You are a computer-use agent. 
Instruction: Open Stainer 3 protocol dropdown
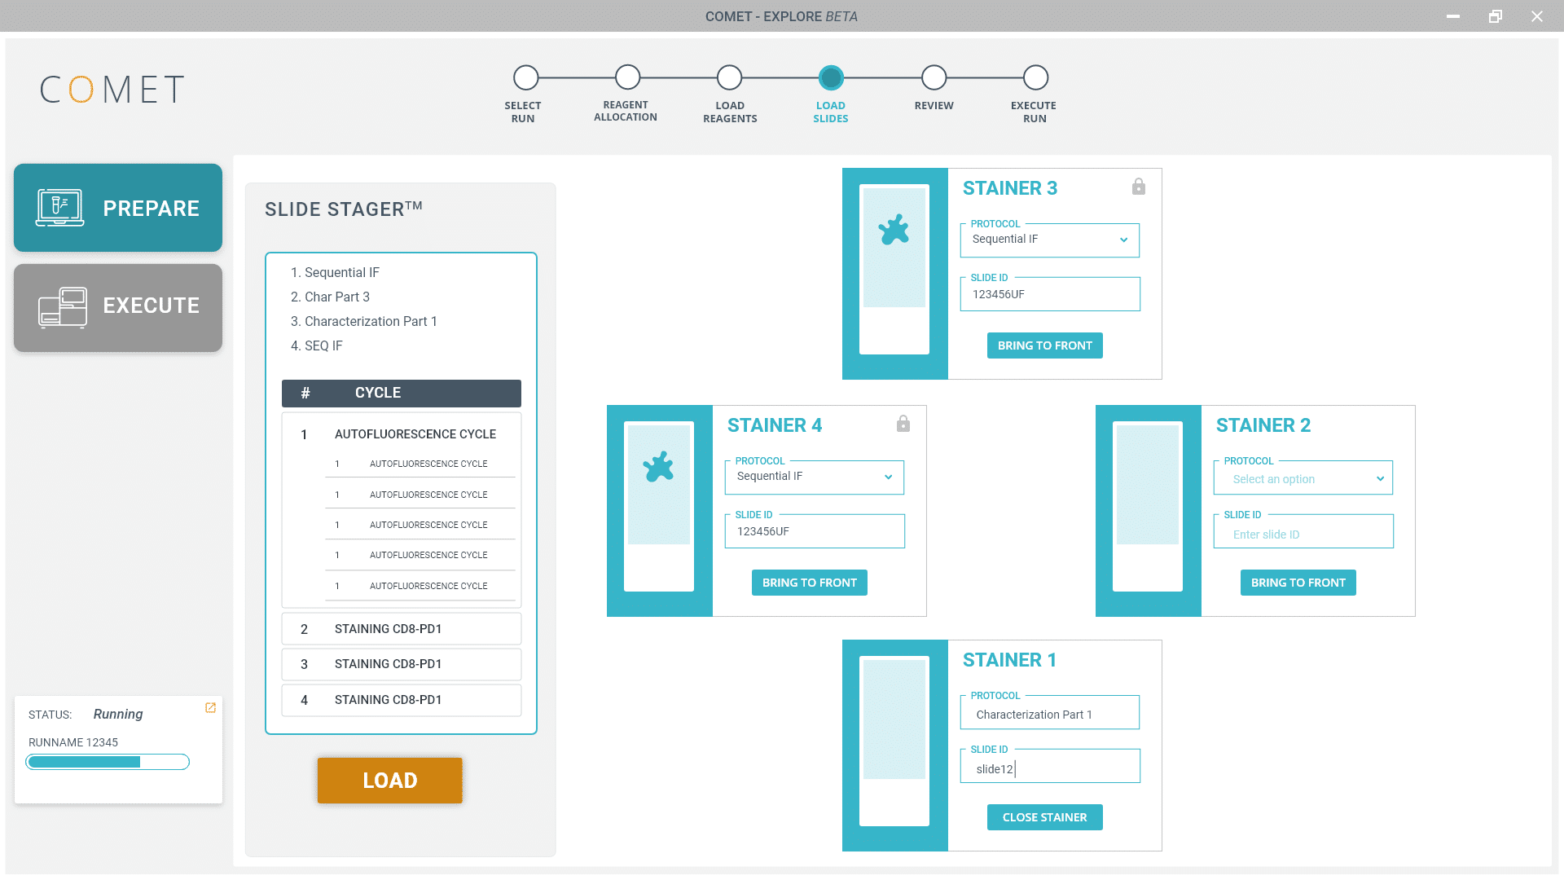click(1049, 240)
